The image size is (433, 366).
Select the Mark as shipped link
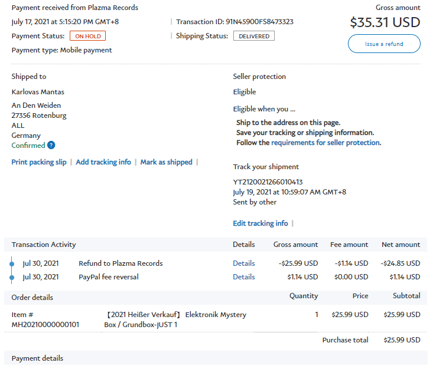pos(166,162)
